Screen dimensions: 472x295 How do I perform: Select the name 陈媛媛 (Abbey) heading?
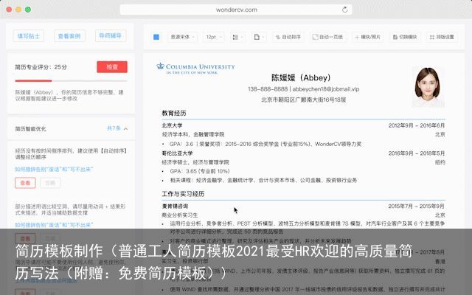point(301,77)
